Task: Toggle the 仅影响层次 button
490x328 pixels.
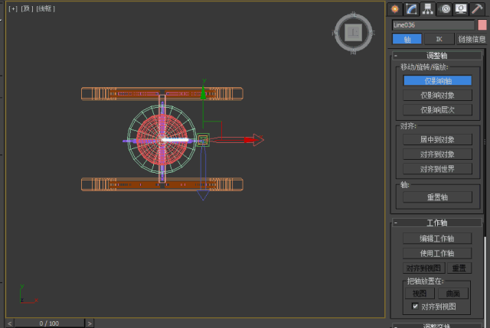Action: tap(437, 110)
